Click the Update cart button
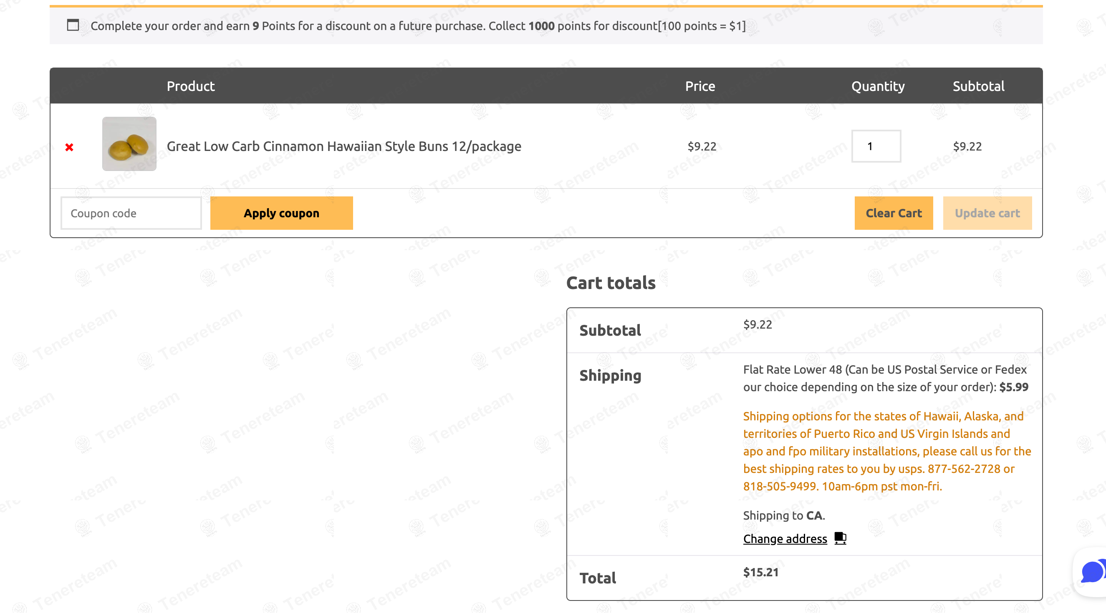1106x613 pixels. tap(987, 213)
